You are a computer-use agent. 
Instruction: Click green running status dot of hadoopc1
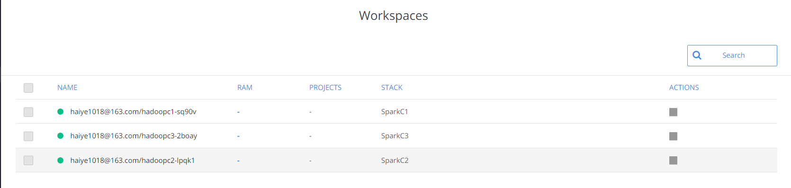point(60,112)
